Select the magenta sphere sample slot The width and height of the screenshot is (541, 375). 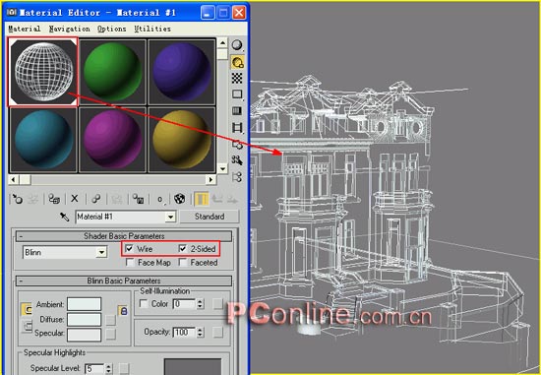(x=113, y=140)
